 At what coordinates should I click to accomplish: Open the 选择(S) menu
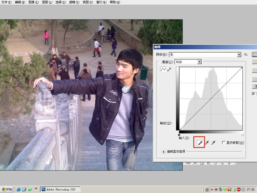pyautogui.click(x=61, y=2)
